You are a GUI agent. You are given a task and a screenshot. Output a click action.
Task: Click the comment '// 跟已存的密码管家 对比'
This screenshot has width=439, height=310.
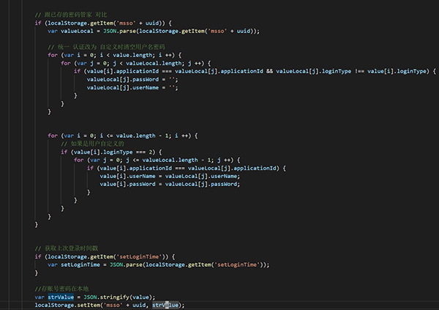click(x=71, y=15)
